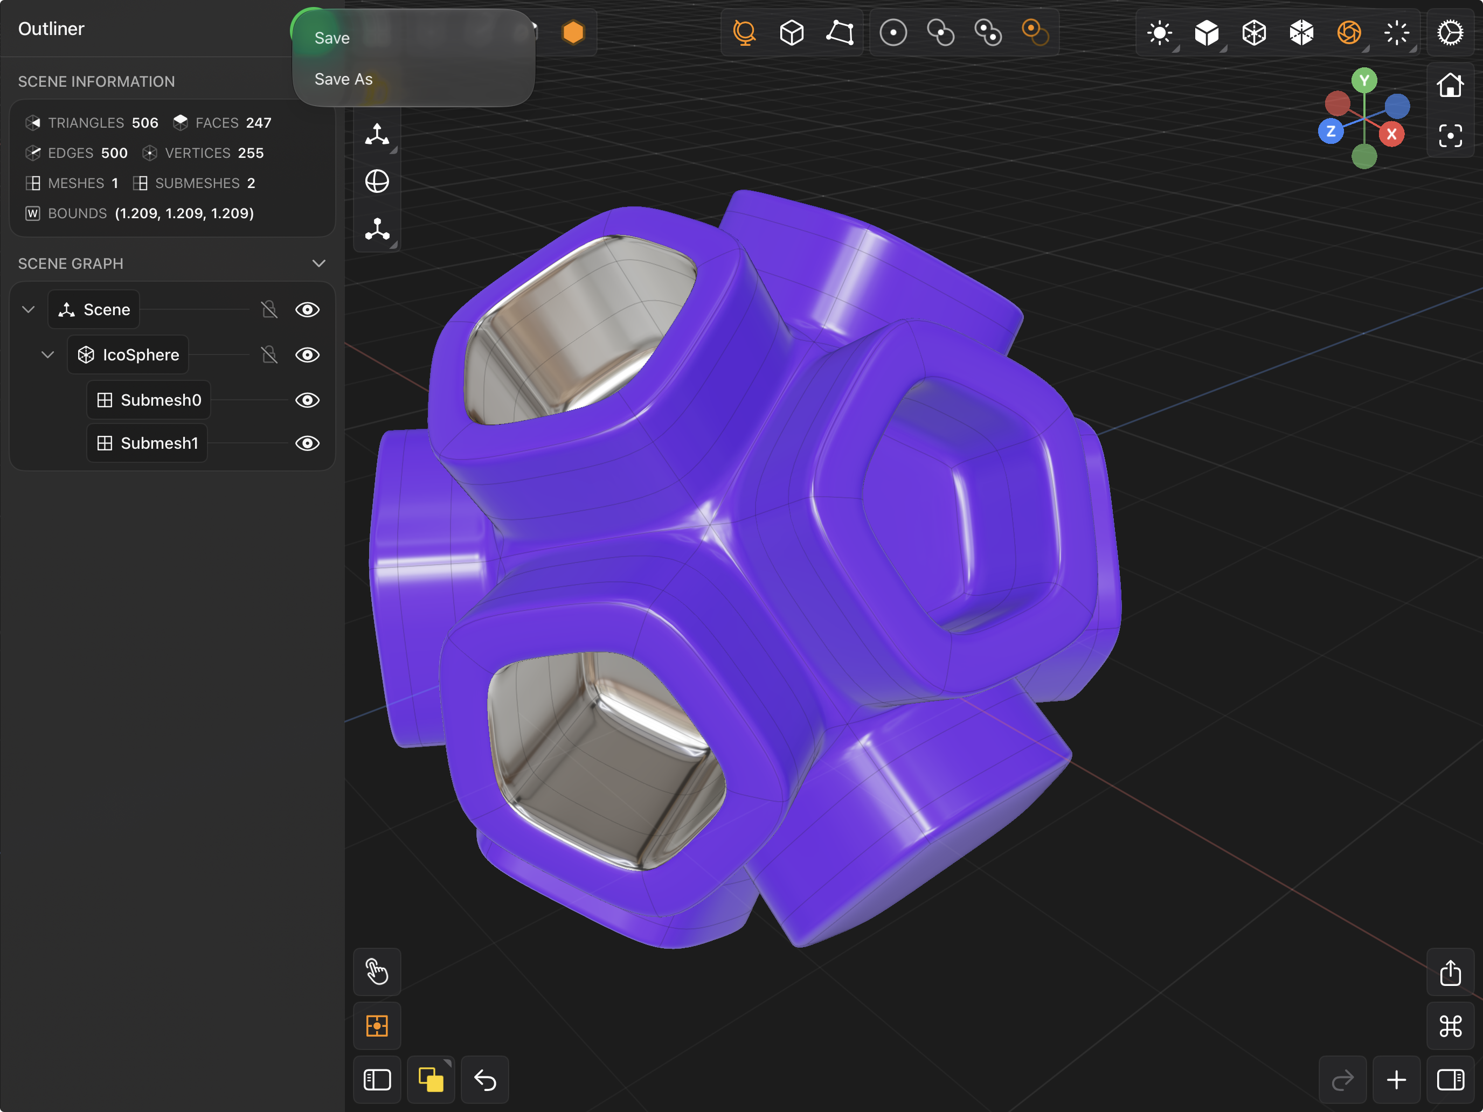Hide the IcoSphere with its eye icon

(x=308, y=355)
